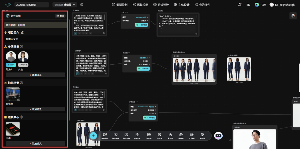
Task: Click the help icon beside 道具中心
Action: (x=22, y=117)
